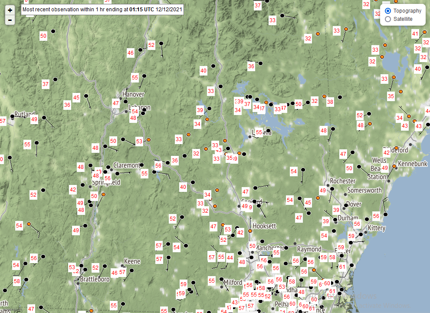Image resolution: width=430 pixels, height=313 pixels.
Task: Click the Manchester city label
Action: pyautogui.click(x=269, y=248)
